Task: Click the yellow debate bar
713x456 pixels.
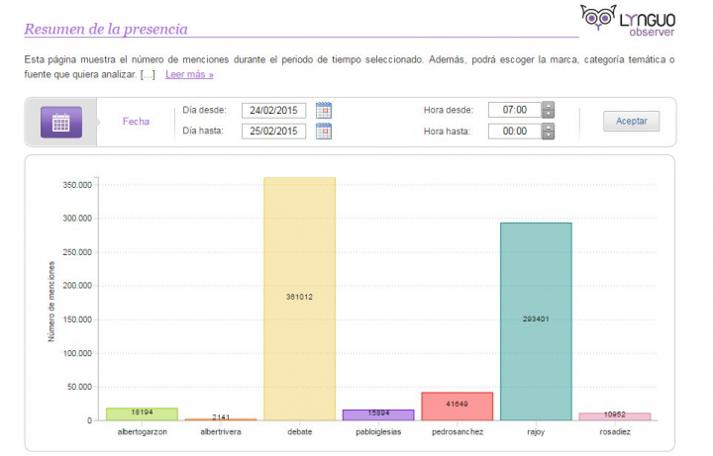Action: [299, 297]
